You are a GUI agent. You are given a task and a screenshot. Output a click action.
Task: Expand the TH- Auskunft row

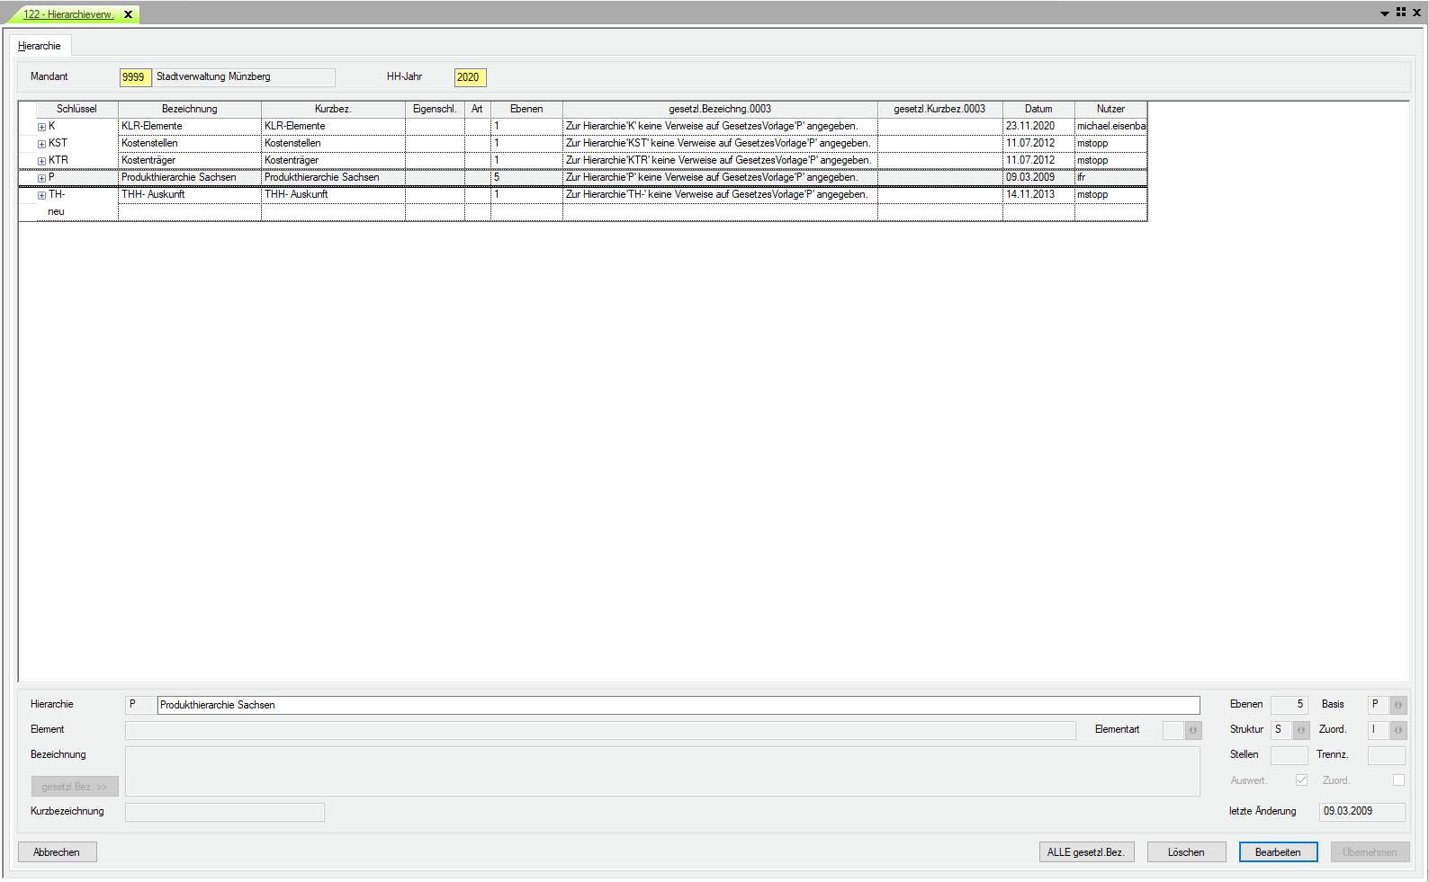[x=41, y=195]
